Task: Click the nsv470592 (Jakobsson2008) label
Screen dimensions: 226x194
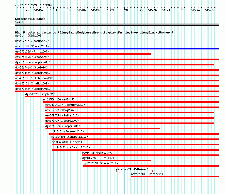Action: (x=34, y=78)
